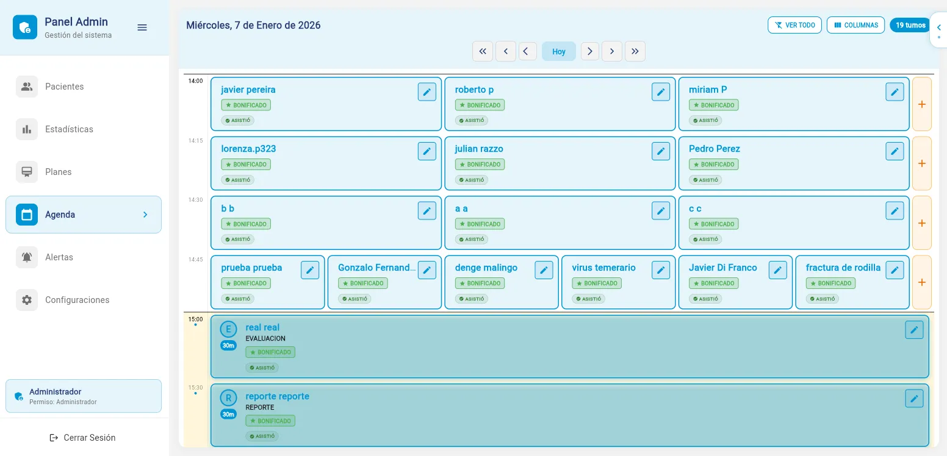Open the Alertas section
The width and height of the screenshot is (947, 456).
click(84, 257)
